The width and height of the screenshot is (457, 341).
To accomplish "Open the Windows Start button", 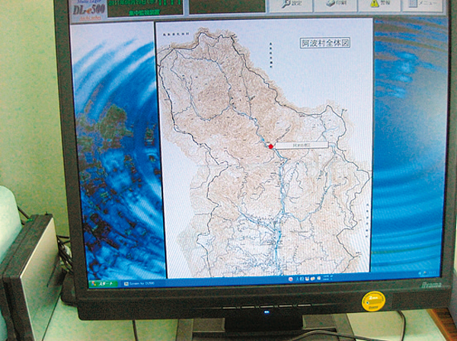I will point(102,283).
